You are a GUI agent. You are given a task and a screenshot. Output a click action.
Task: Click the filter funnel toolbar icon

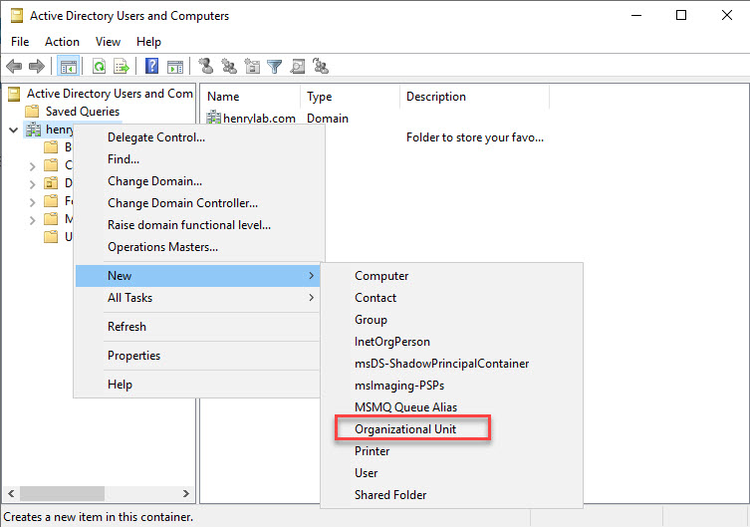274,67
